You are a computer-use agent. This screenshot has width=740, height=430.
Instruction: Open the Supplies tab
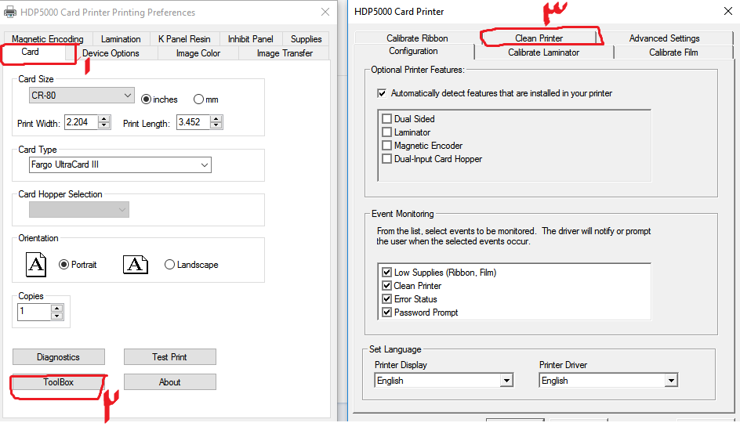coord(306,39)
